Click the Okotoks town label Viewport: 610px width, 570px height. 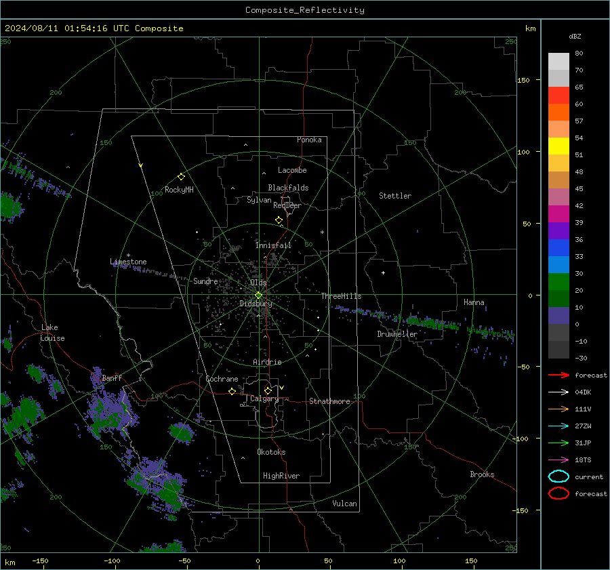pyautogui.click(x=271, y=452)
